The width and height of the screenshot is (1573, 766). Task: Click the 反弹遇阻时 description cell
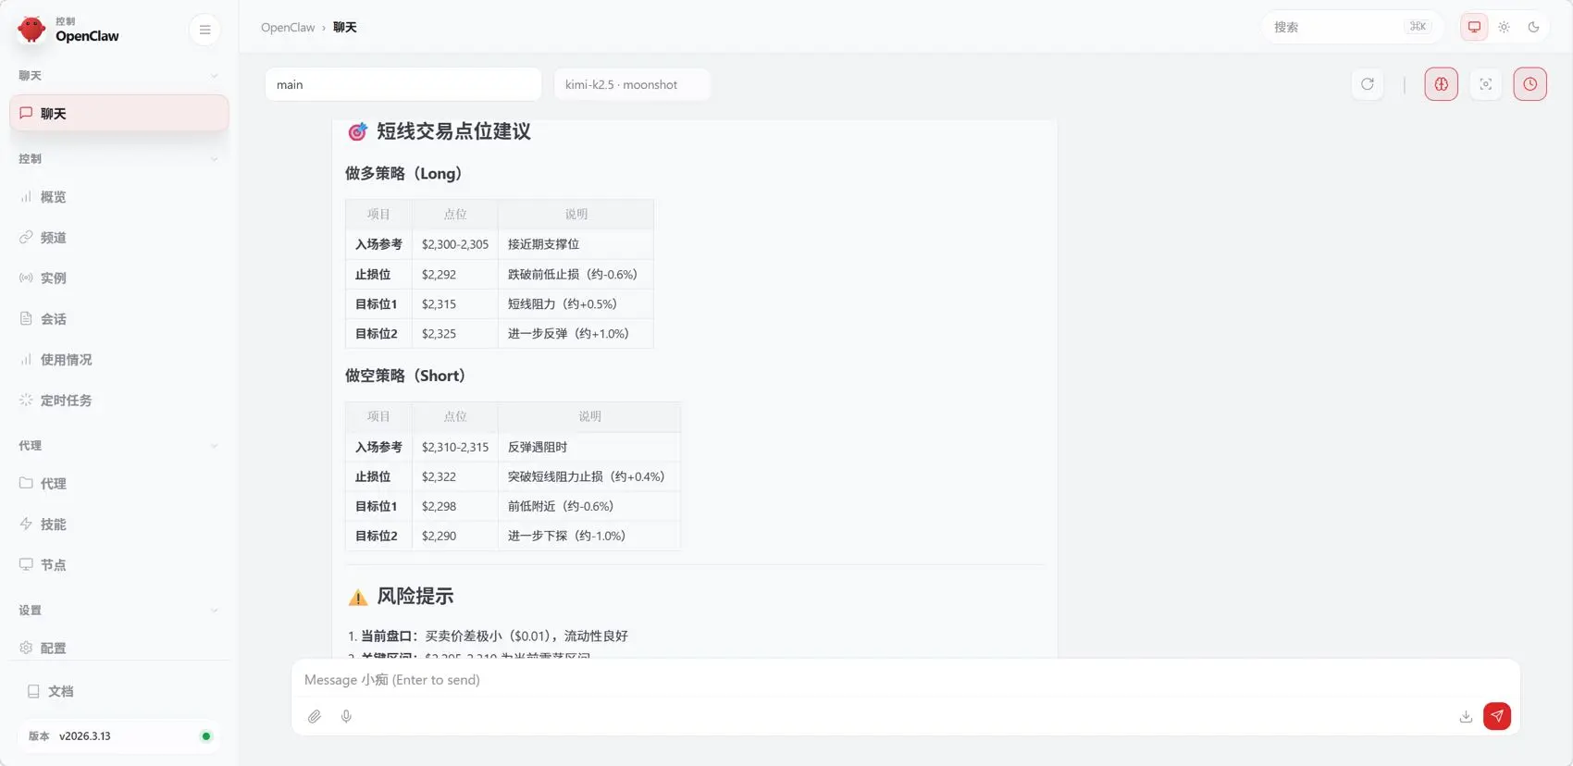[x=589, y=447]
